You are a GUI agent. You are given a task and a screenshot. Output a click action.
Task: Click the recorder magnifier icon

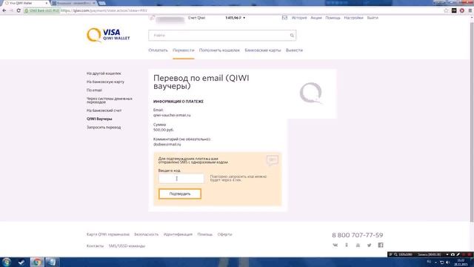(x=395, y=254)
